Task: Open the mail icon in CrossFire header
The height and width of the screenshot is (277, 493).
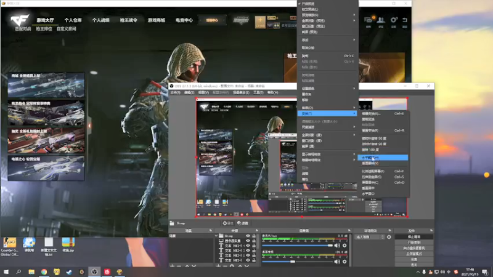Action: (369, 20)
